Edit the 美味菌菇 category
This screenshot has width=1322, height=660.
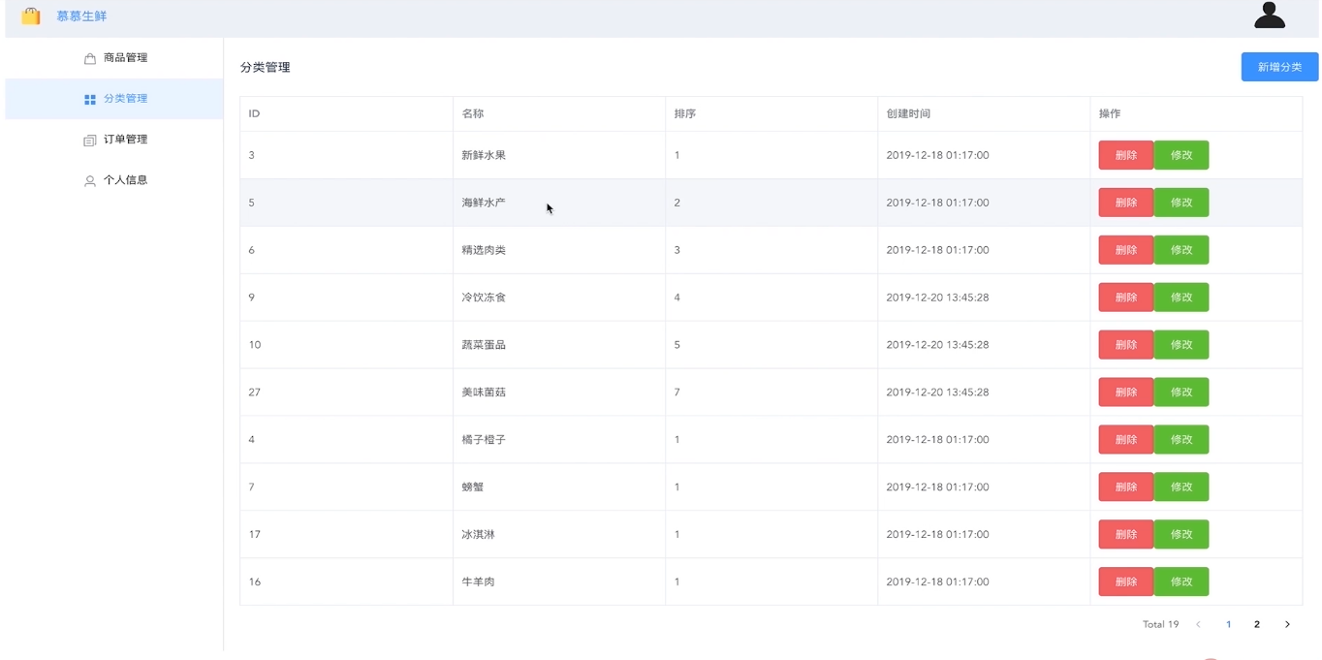tap(1181, 393)
